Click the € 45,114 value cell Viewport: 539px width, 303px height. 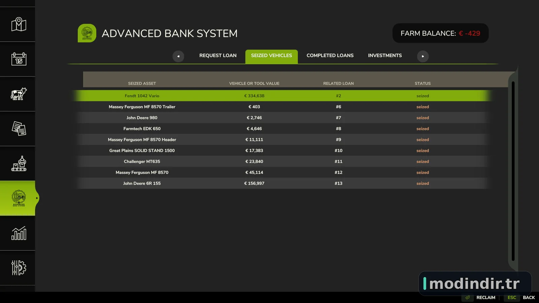[x=254, y=172]
